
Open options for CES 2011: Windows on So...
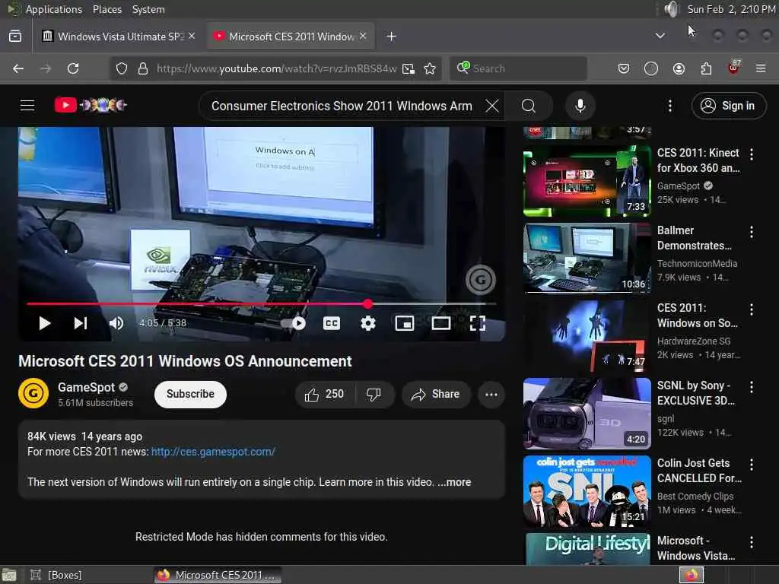751,309
